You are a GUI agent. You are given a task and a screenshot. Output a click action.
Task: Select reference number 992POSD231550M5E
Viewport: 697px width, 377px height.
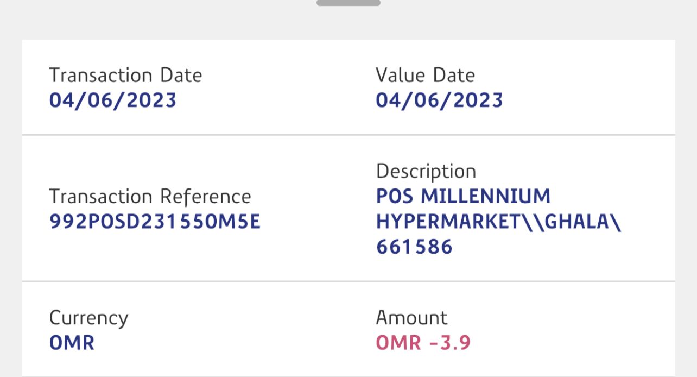[155, 222]
